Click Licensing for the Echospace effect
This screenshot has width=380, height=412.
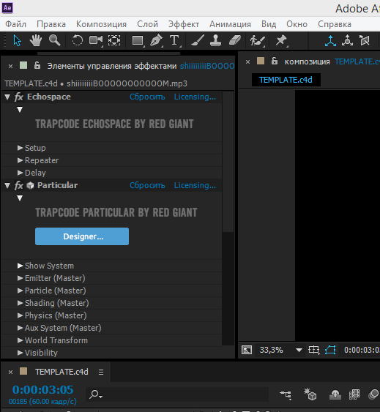195,97
